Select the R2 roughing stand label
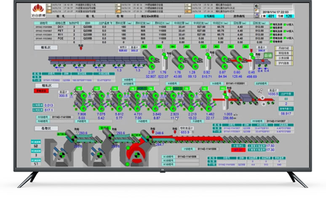The width and height of the screenshot is (326, 198). [216, 47]
